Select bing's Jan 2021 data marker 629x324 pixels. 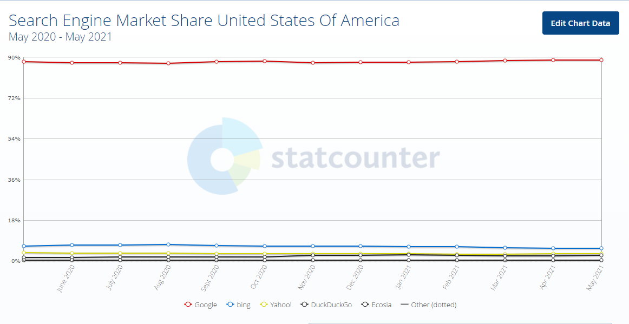409,247
